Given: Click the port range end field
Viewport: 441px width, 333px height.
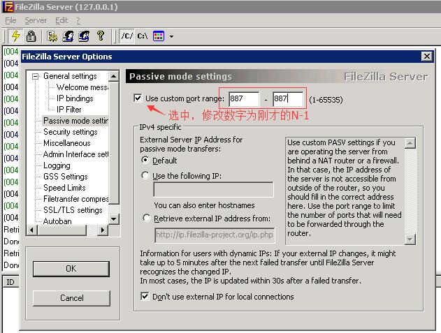Looking at the screenshot, I should (288, 98).
